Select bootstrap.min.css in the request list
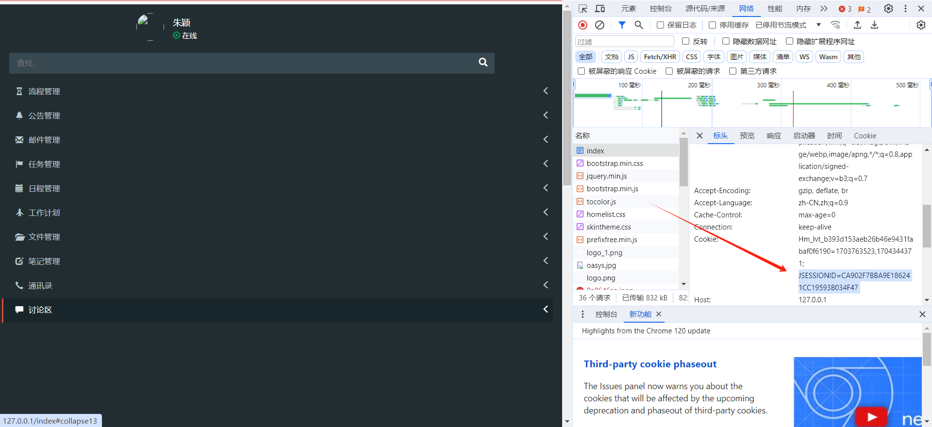This screenshot has height=427, width=932. 615,164
